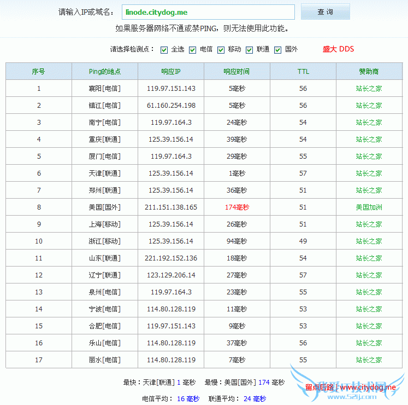Viewport: 408px width, 405px height.
Task: Click the 1毫秒 response time cell
Action: [237, 173]
